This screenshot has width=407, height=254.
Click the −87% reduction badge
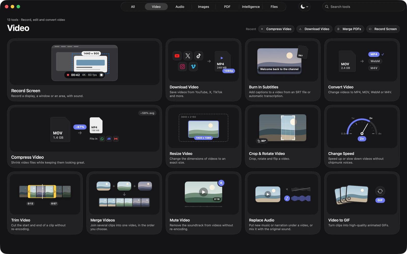[x=80, y=127]
